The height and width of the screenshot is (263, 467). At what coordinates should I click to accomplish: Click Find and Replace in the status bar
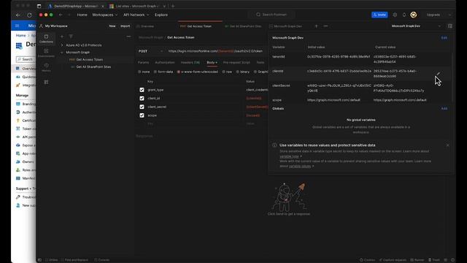point(74,260)
